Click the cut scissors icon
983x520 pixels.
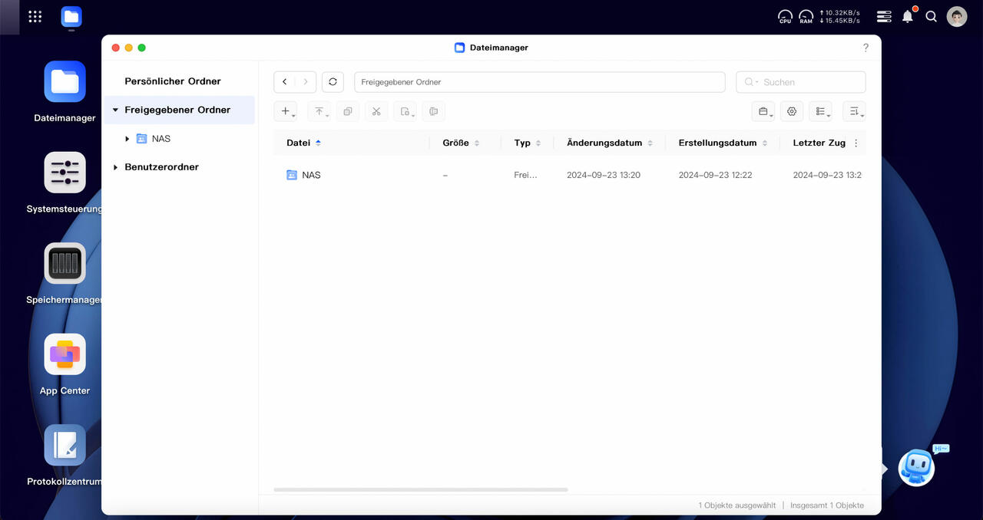coord(376,111)
